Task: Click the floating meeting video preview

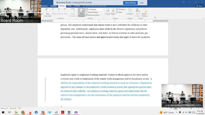Action: pos(182,96)
